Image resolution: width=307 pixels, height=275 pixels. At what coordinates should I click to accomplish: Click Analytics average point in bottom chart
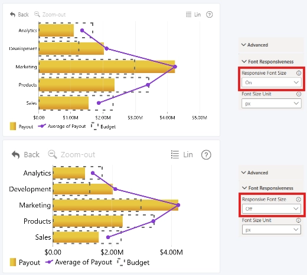93,173
